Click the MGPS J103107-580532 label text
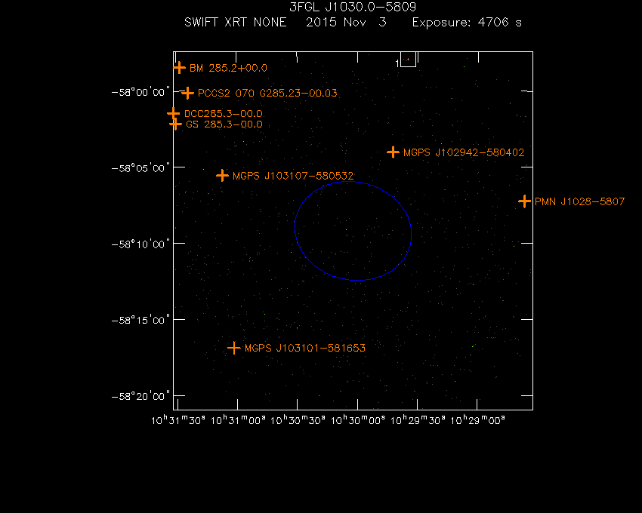Screen dimensions: 642x513 click(x=293, y=176)
